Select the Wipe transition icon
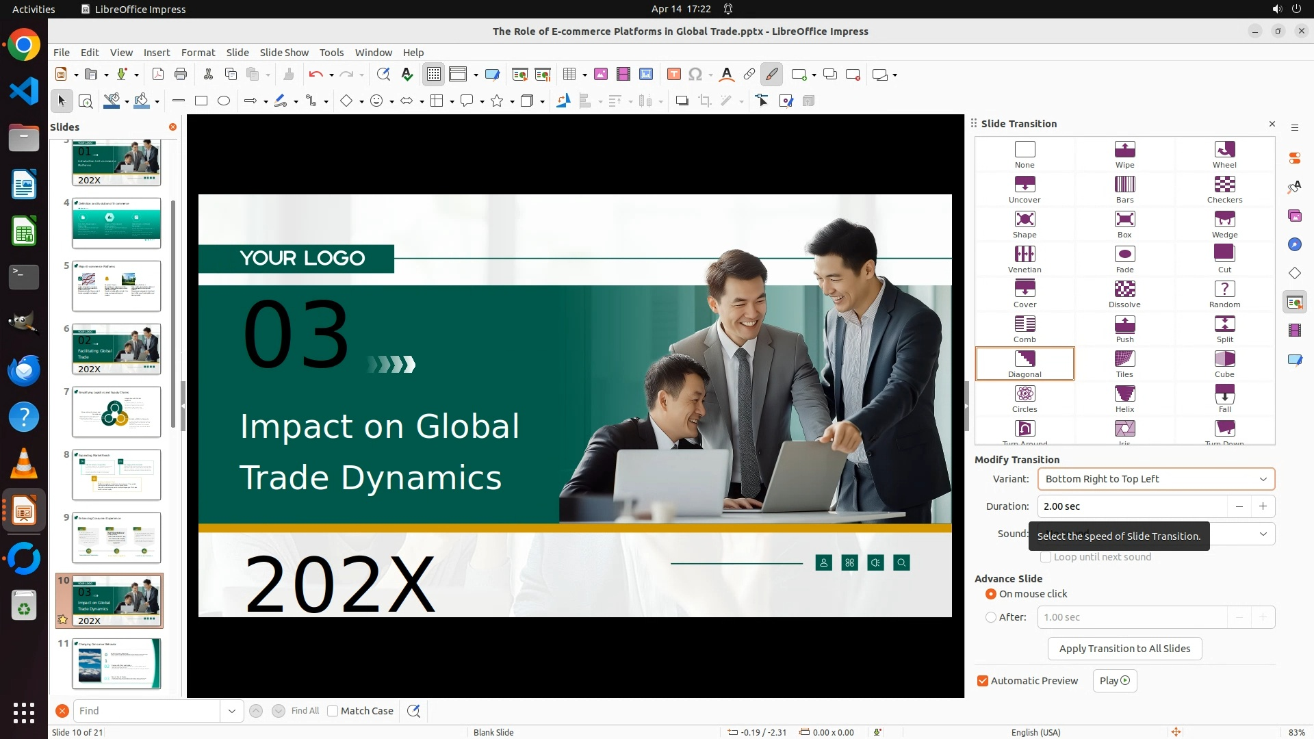This screenshot has height=739, width=1314. point(1124,150)
